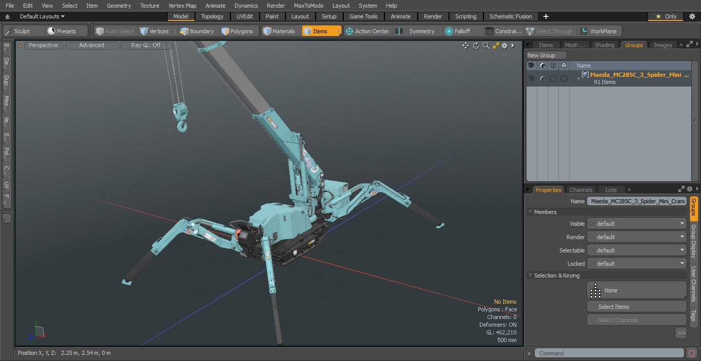Open the WorkPlane menu
Image resolution: width=701 pixels, height=361 pixels.
[x=598, y=31]
